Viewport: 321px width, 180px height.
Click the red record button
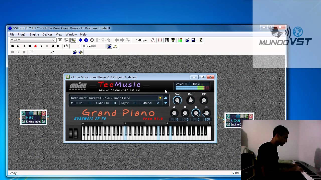35,46
